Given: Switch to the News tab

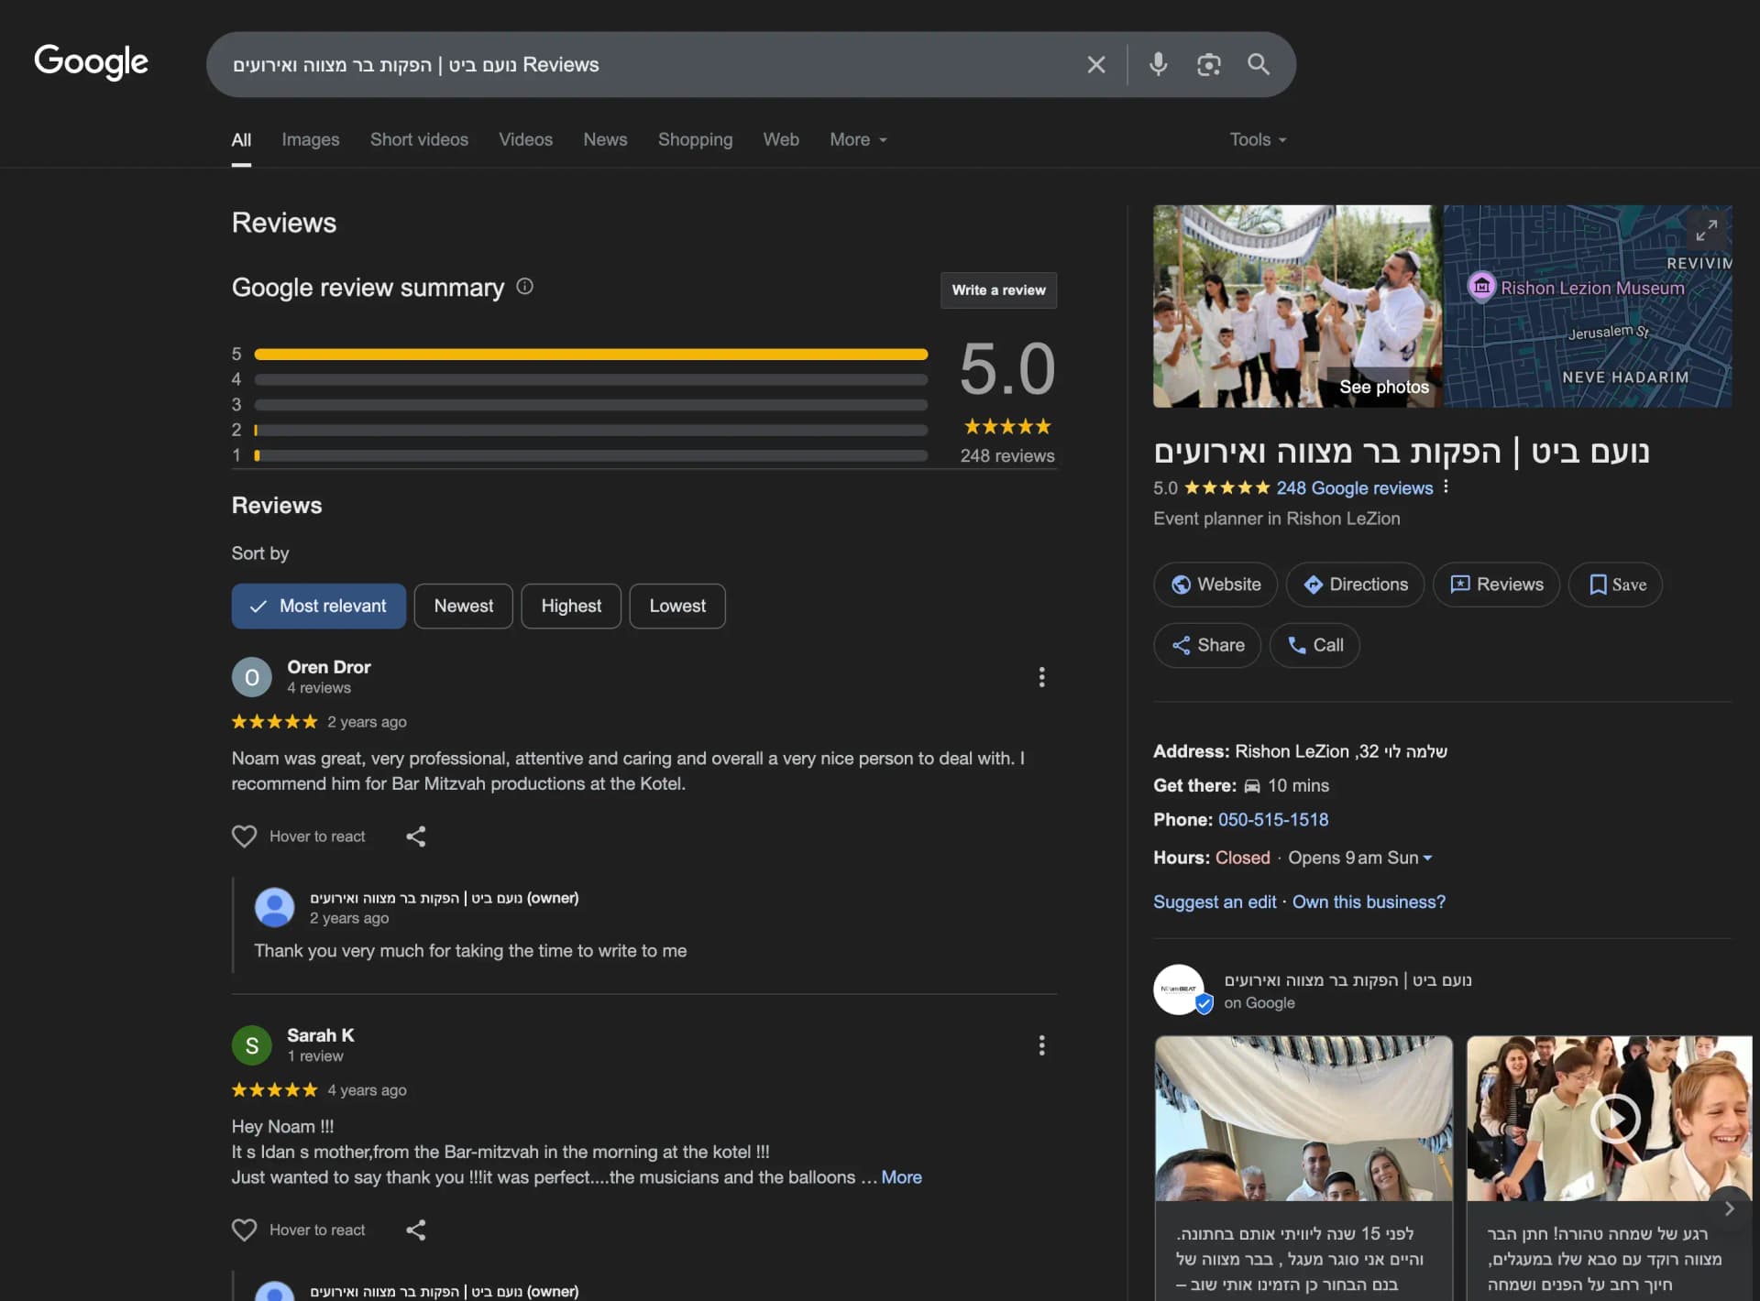Looking at the screenshot, I should click(x=605, y=139).
